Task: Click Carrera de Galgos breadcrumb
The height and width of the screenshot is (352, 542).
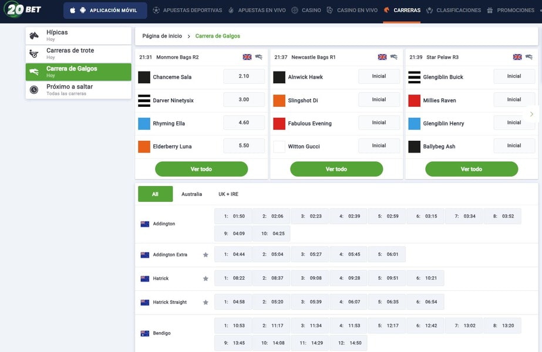Action: click(217, 36)
